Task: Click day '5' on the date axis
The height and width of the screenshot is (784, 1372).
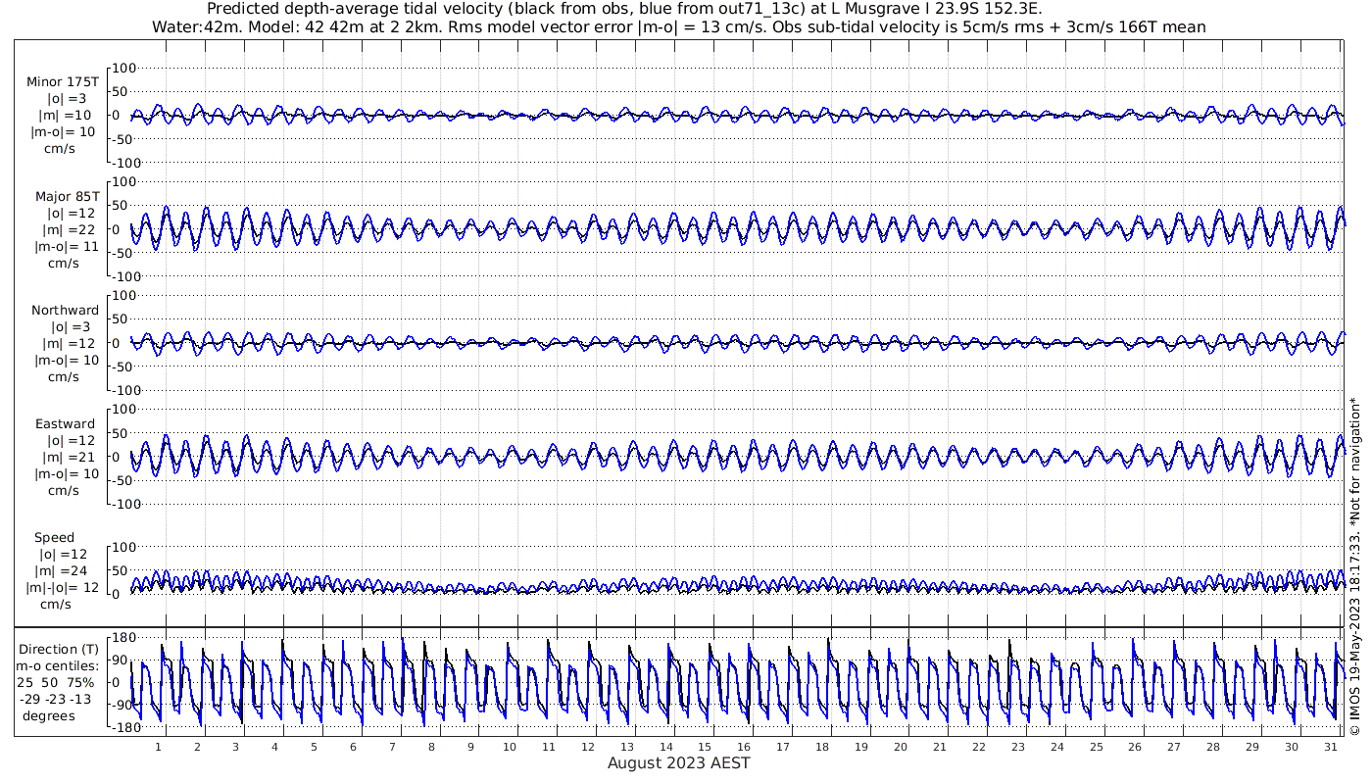Action: coord(314,747)
